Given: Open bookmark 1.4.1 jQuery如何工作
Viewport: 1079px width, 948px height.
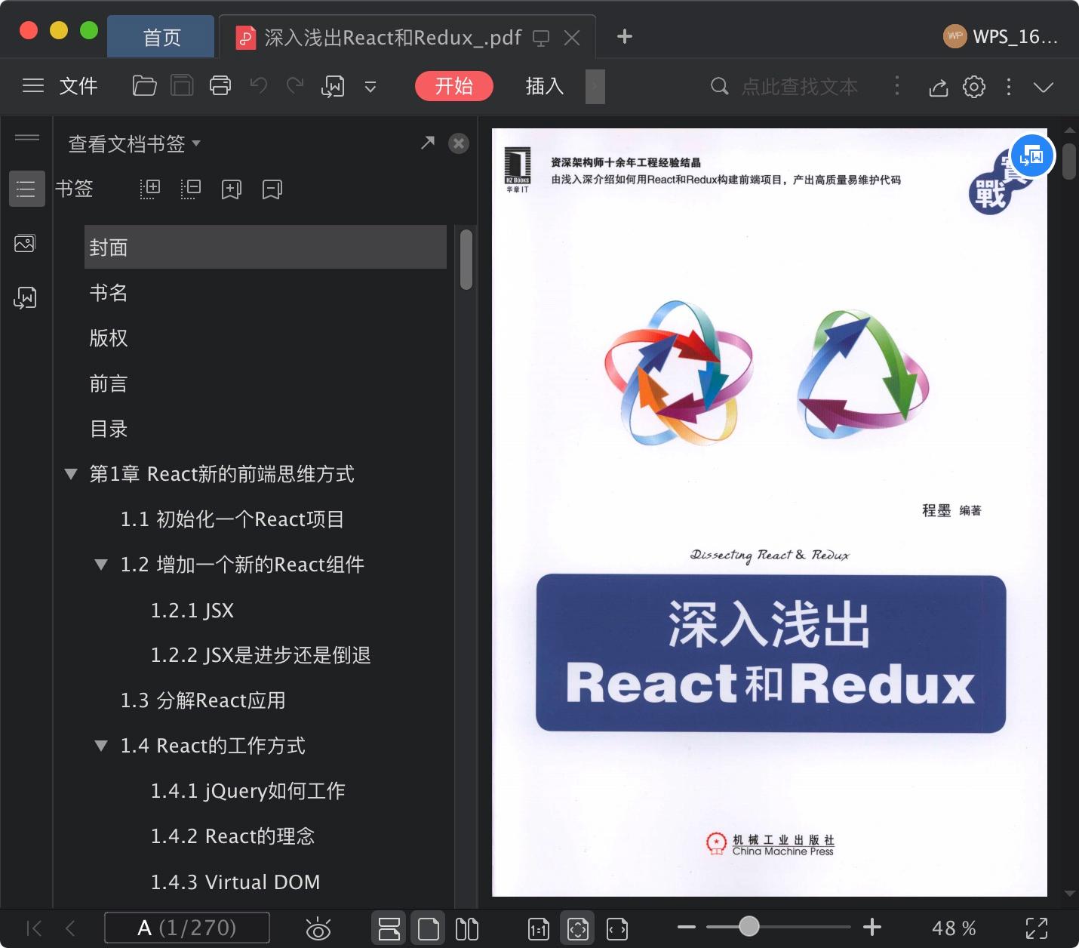Looking at the screenshot, I should point(247,791).
